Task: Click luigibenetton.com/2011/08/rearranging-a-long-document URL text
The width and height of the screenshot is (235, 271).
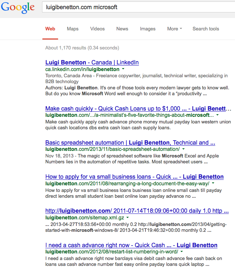Action: pyautogui.click(x=127, y=183)
